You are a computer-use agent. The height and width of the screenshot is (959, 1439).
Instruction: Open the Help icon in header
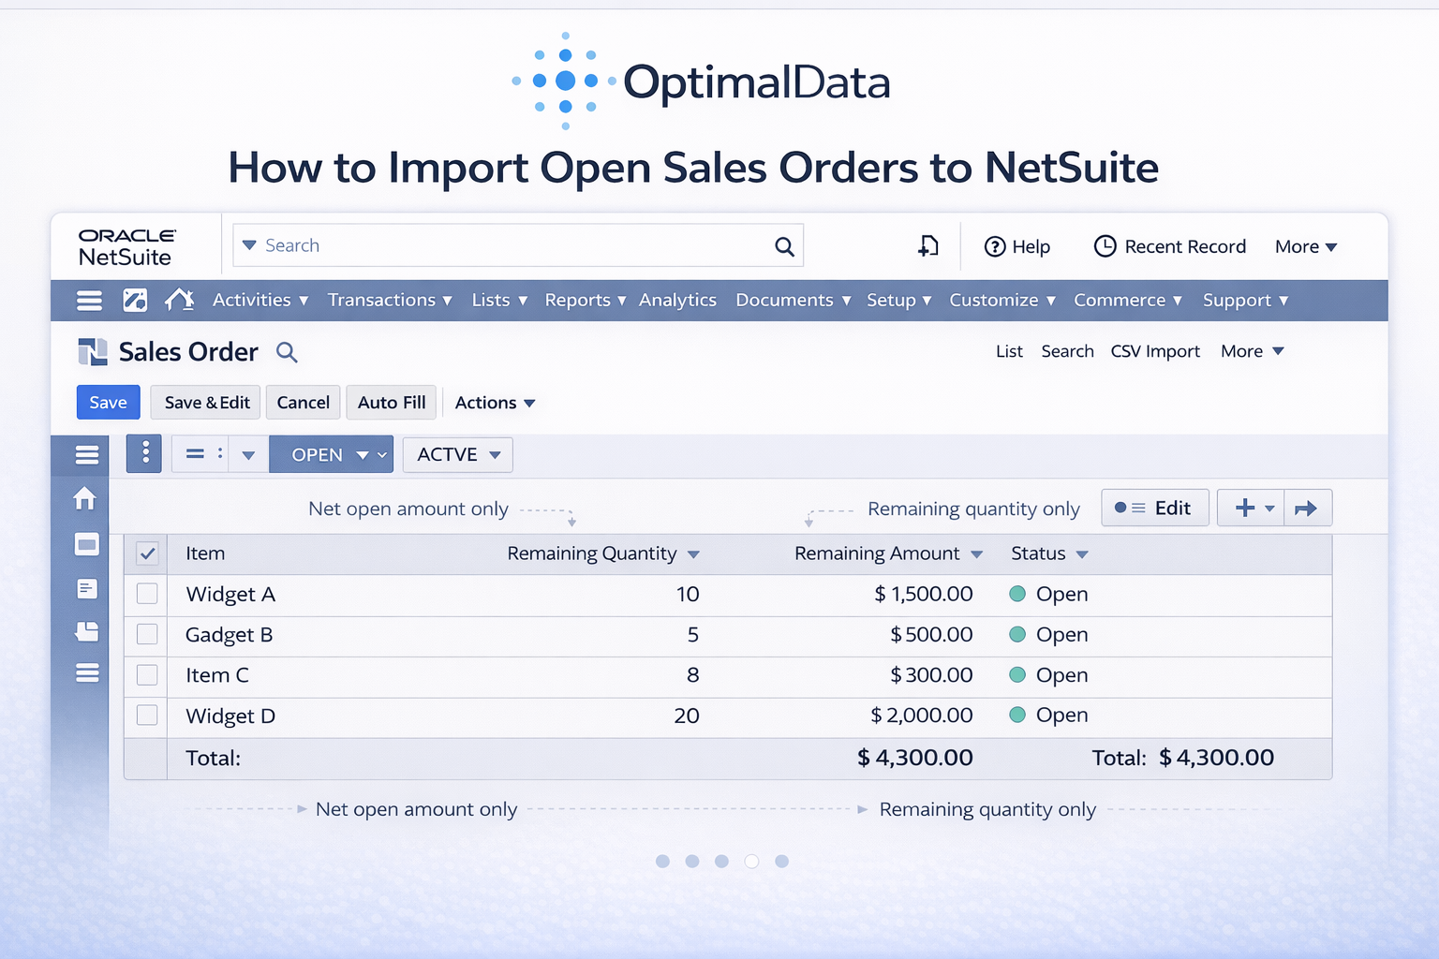click(x=994, y=246)
